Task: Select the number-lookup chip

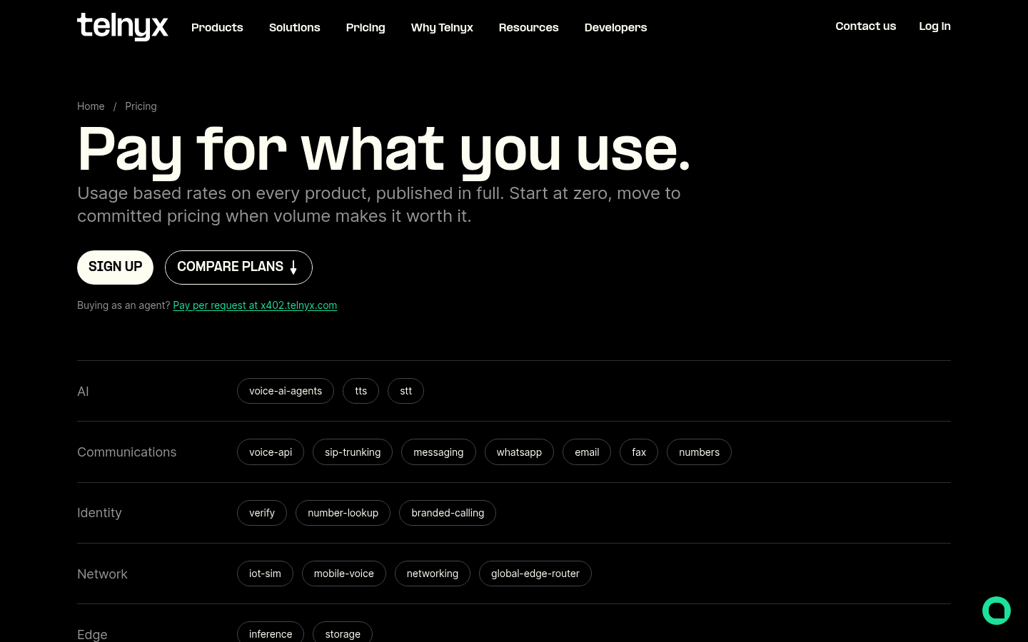Action: 343,513
